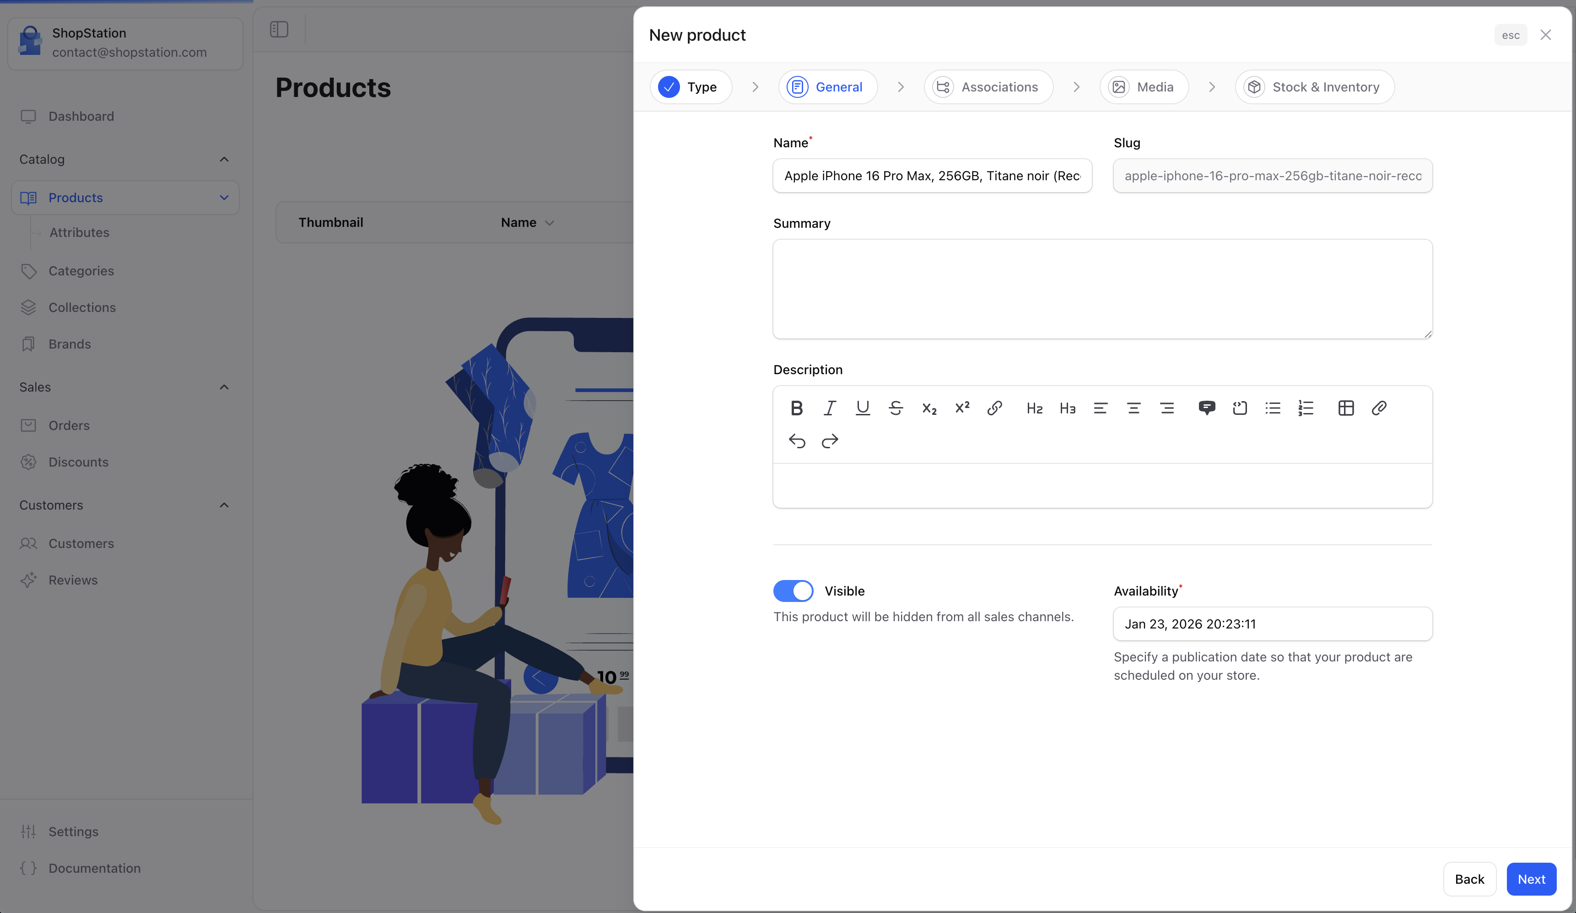
Task: Go Back to the previous wizard step
Action: (1469, 879)
